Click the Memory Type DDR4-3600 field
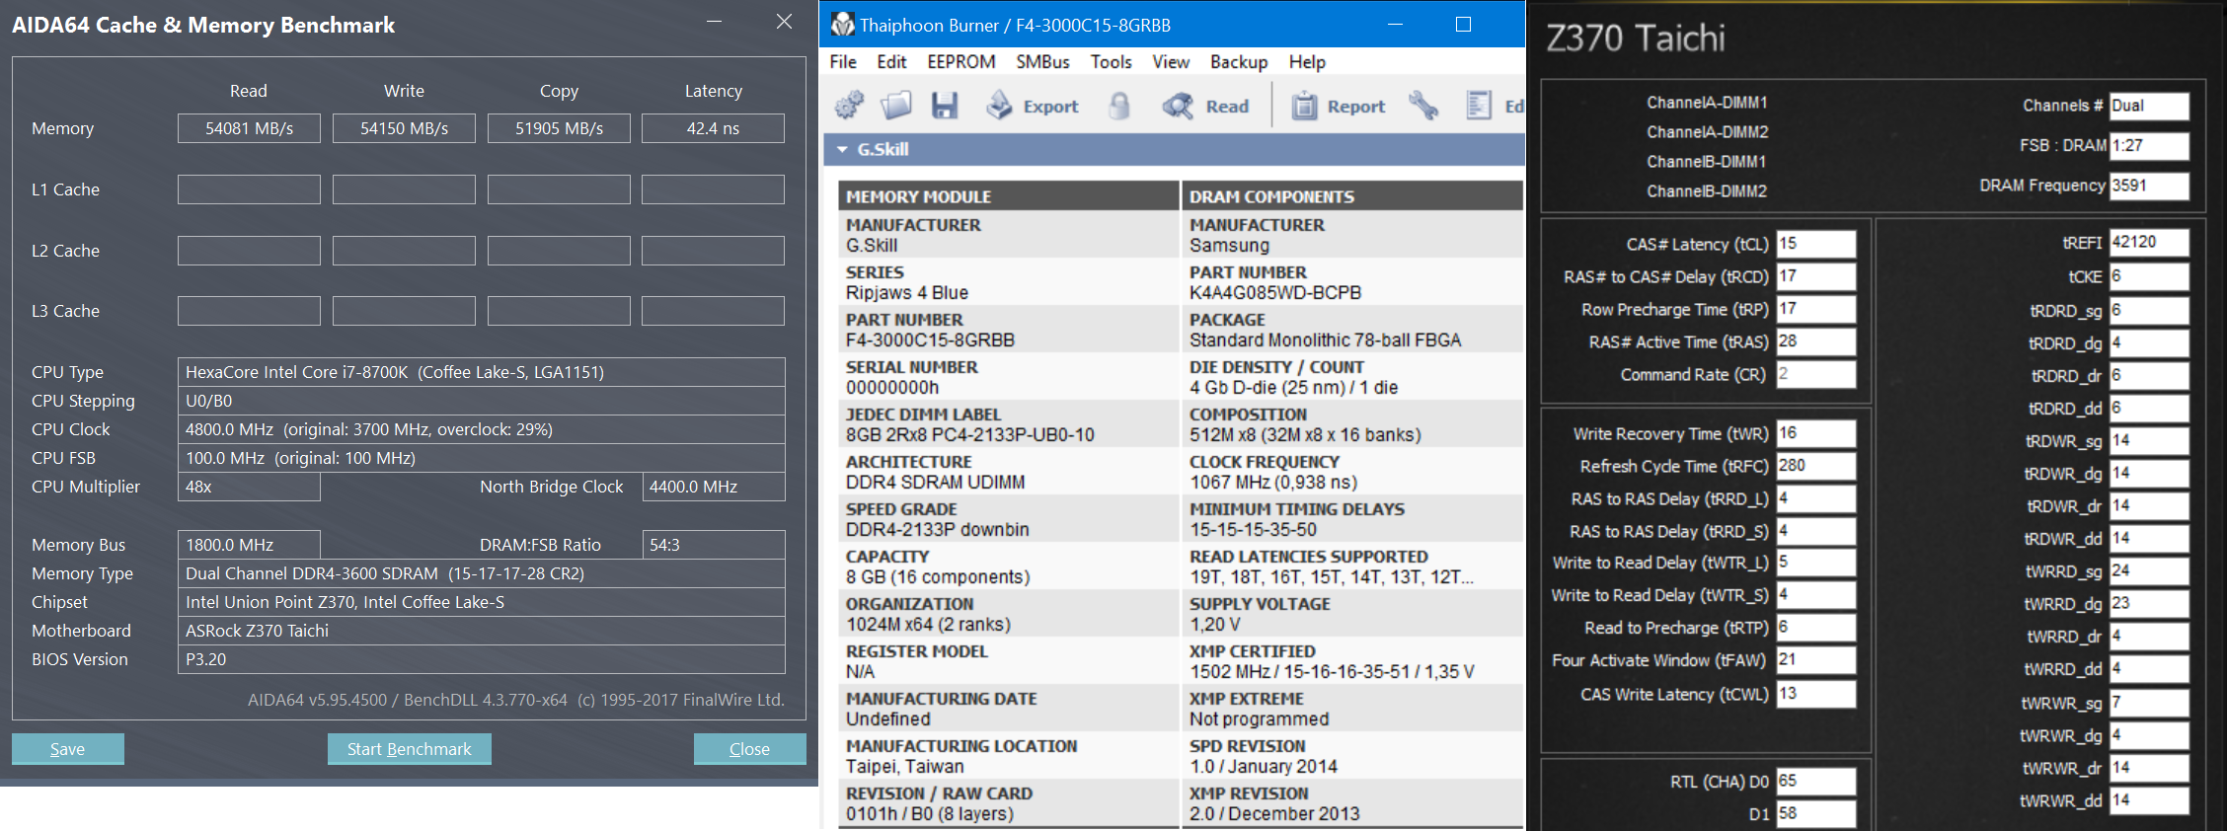 tap(482, 573)
